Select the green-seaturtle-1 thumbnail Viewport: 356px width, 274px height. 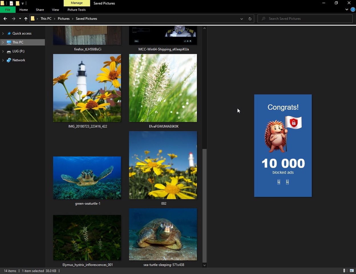click(x=87, y=178)
